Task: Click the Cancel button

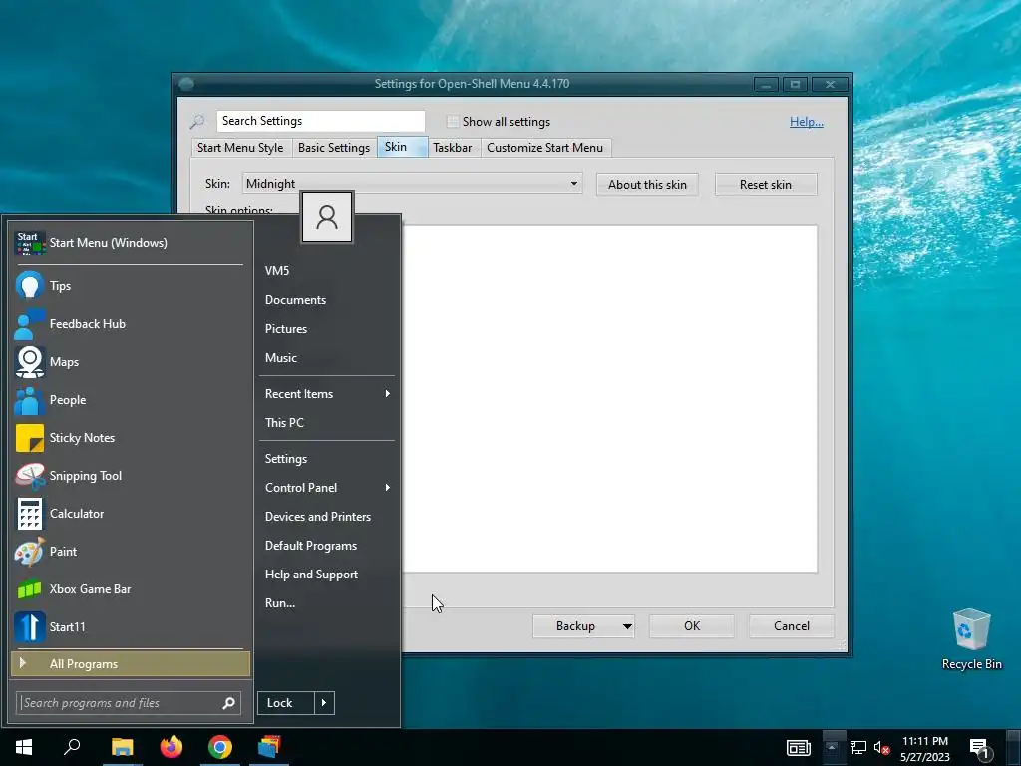Action: tap(791, 626)
